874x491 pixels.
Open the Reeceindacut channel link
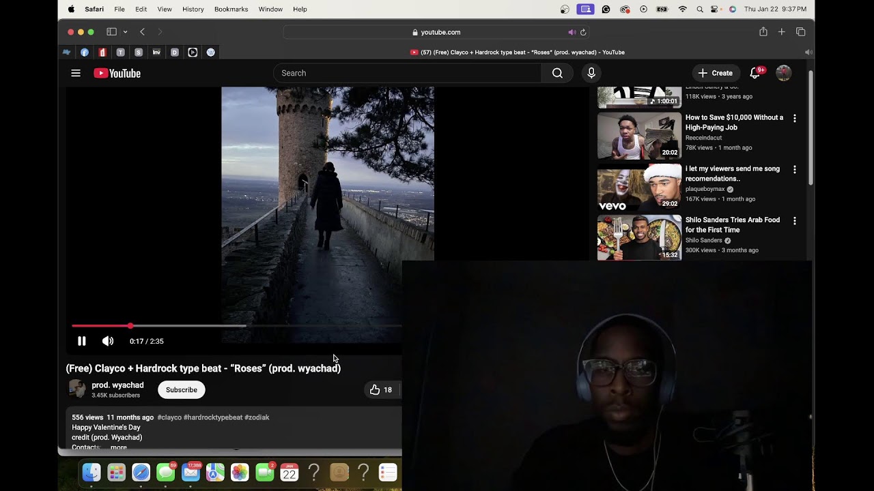pyautogui.click(x=703, y=138)
